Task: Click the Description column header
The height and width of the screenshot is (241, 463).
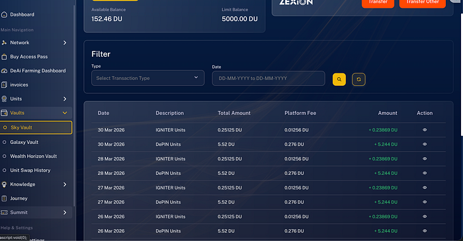Action: coord(169,113)
